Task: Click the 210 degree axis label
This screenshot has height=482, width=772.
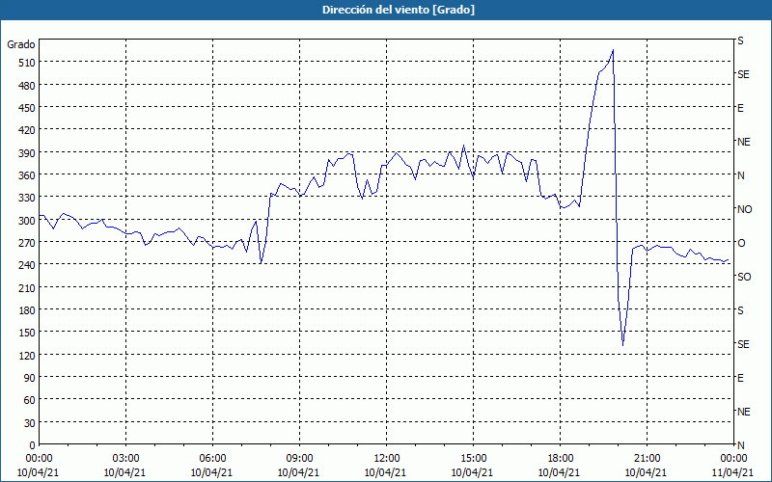Action: tap(27, 287)
